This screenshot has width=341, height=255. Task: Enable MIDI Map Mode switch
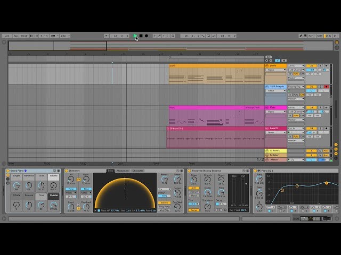tap(320, 36)
